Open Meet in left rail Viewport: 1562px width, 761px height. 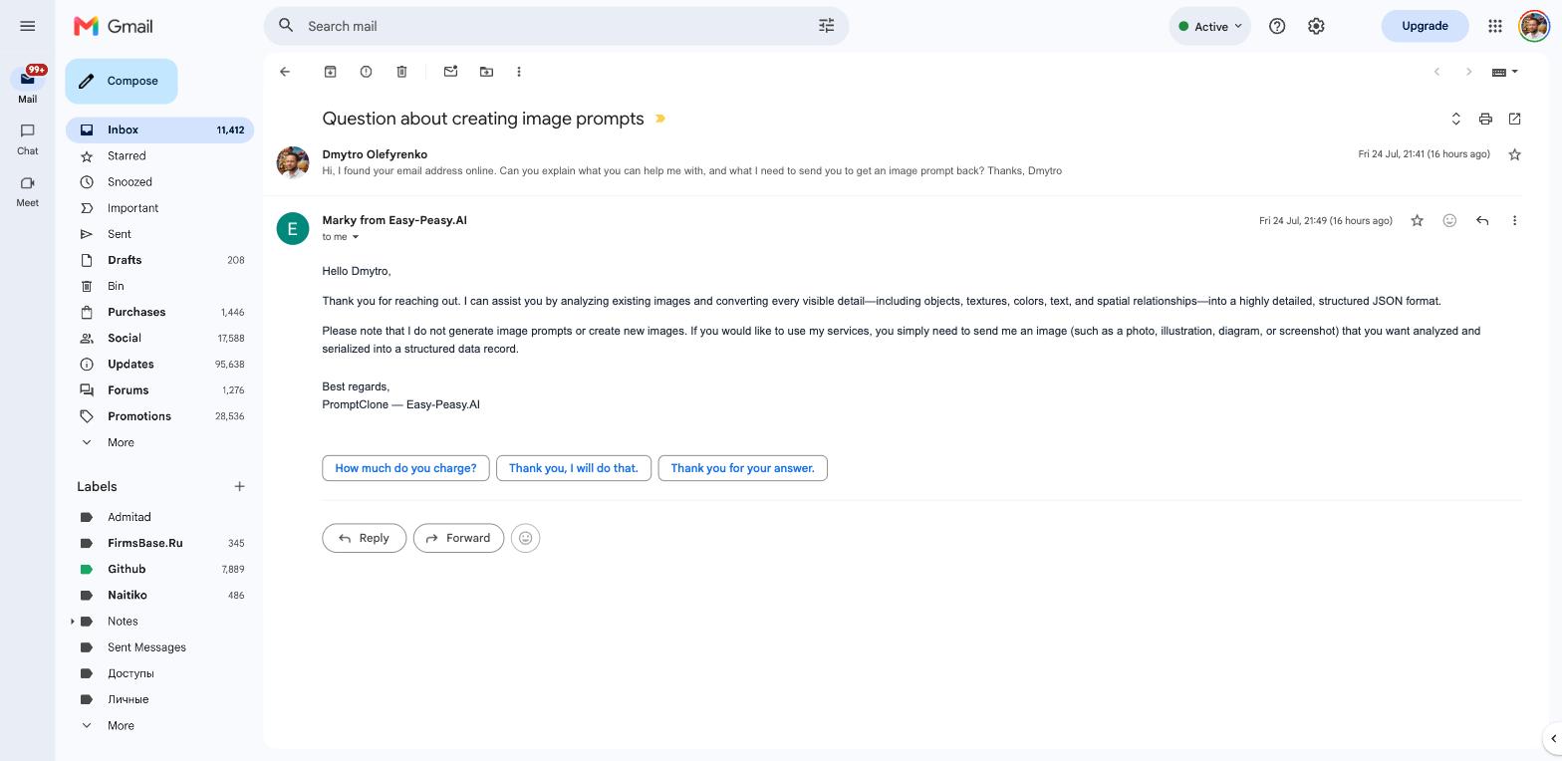pos(27,190)
